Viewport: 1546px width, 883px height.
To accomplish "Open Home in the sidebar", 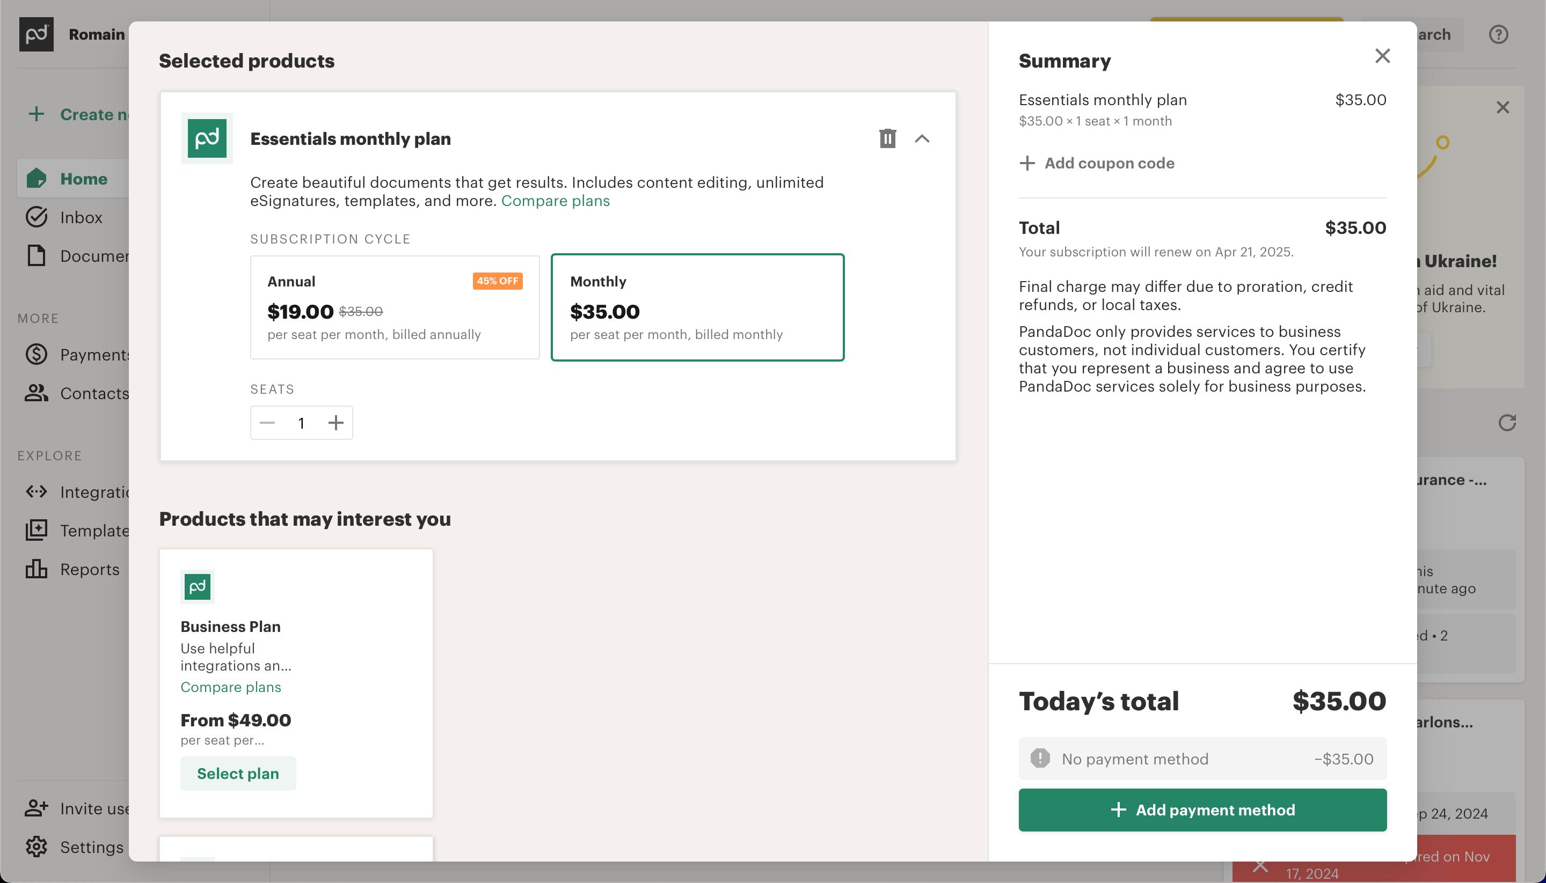I will (72, 179).
